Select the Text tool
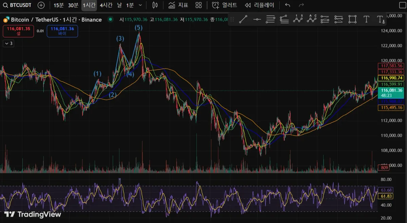The image size is (407, 223). point(366,19)
